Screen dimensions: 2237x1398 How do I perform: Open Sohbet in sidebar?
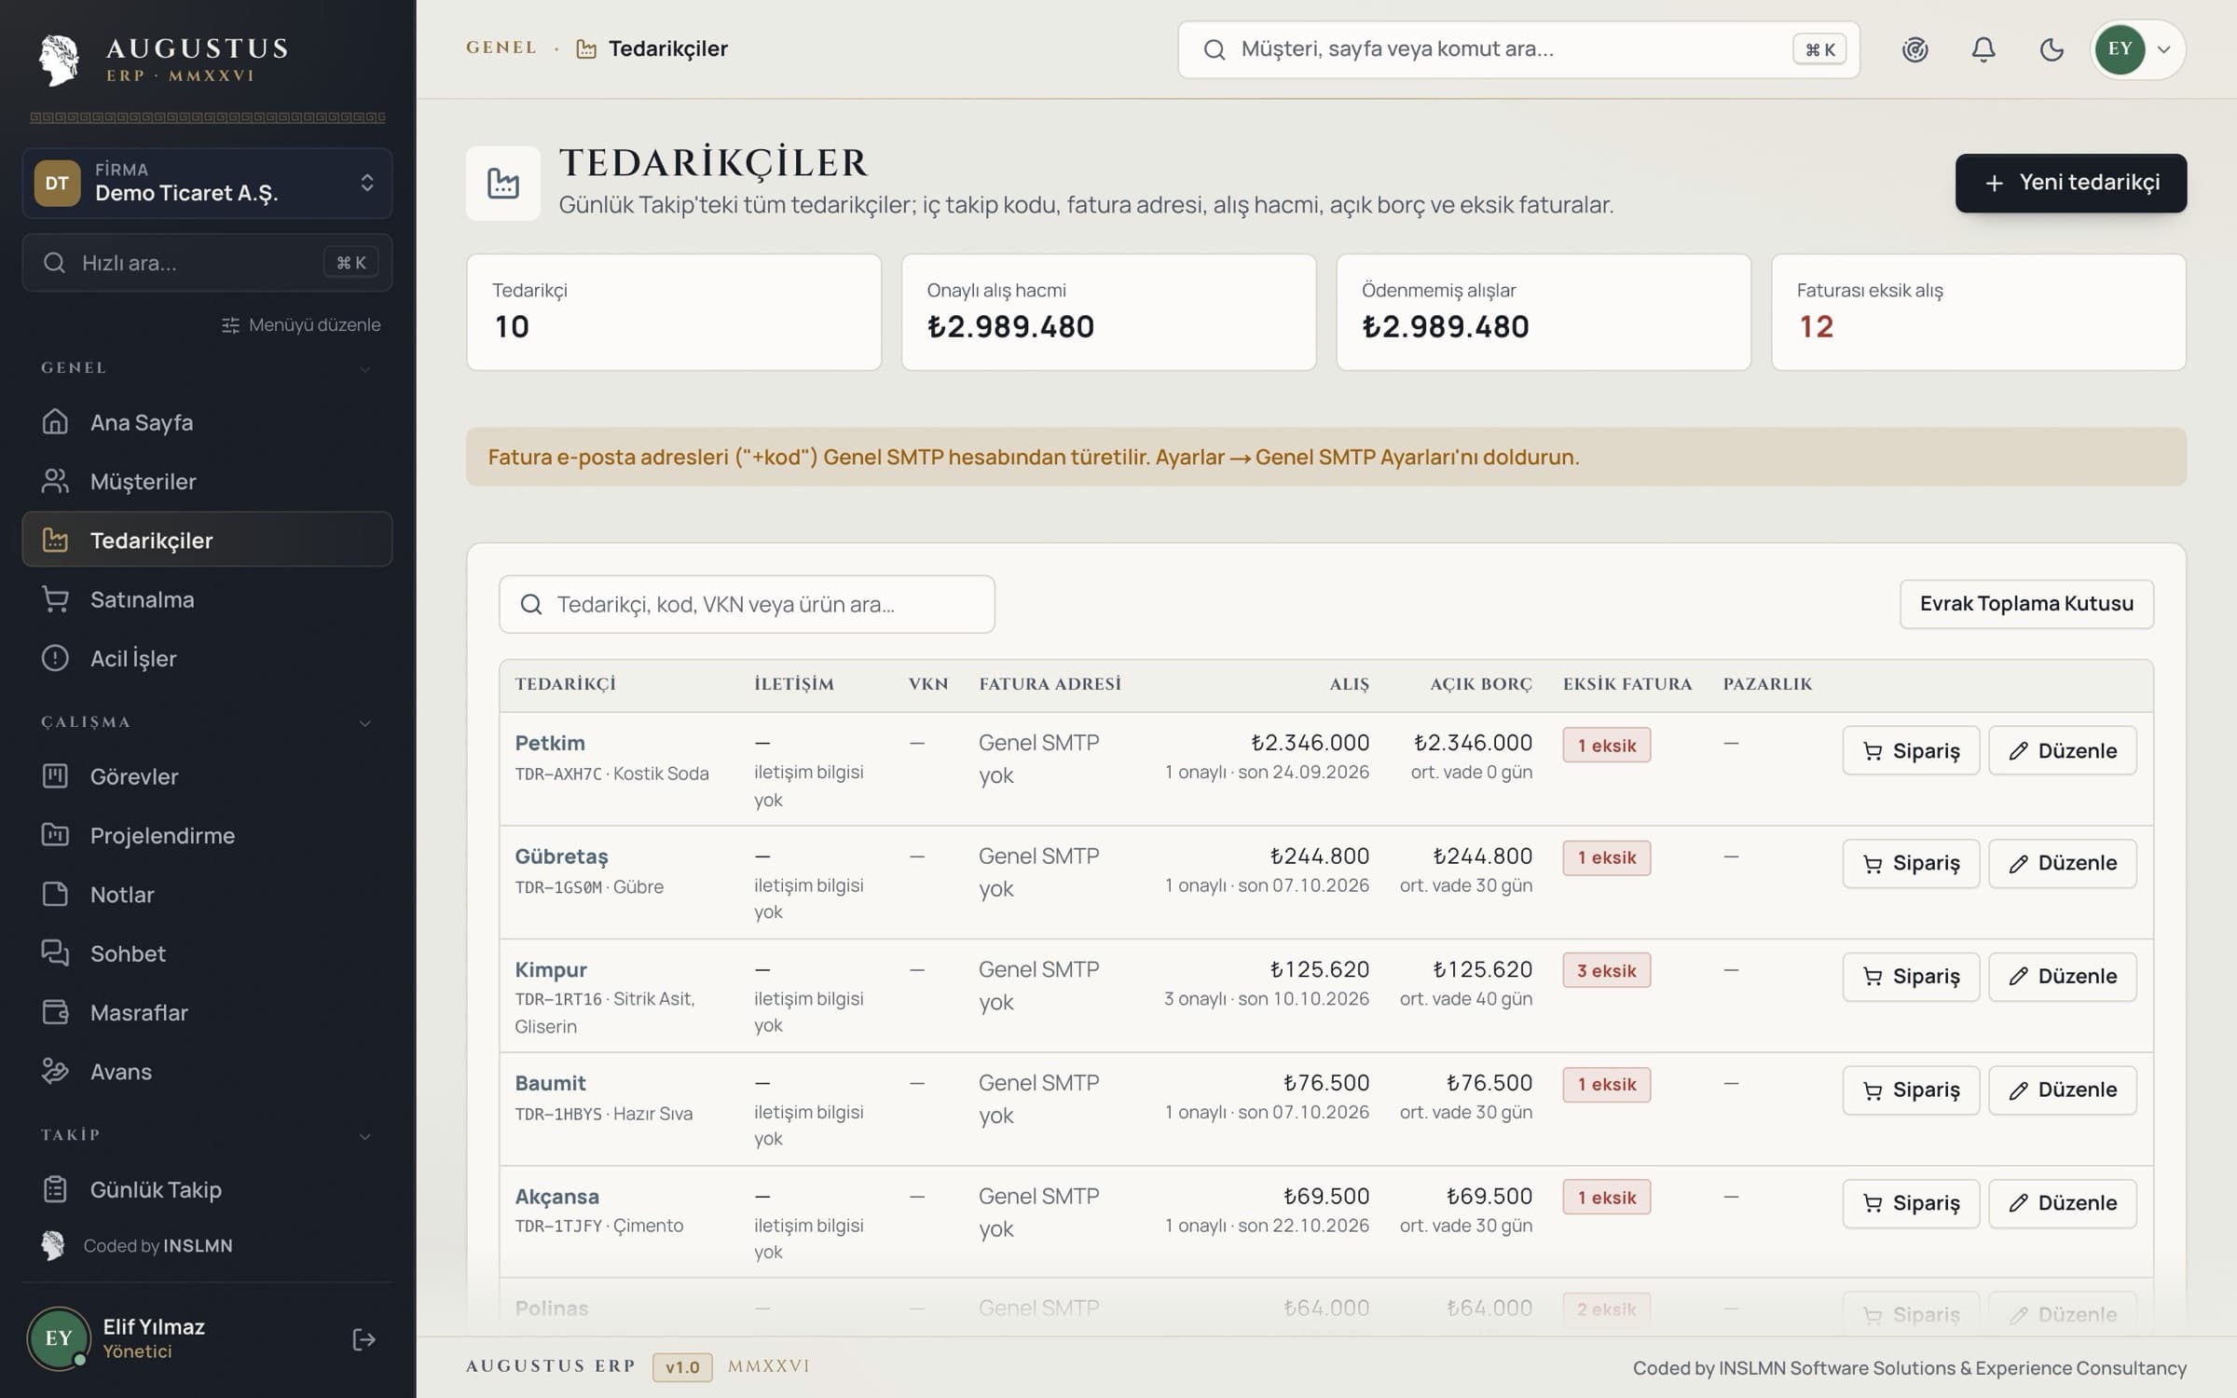click(x=207, y=953)
